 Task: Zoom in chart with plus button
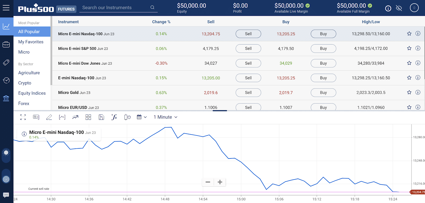pyautogui.click(x=220, y=182)
